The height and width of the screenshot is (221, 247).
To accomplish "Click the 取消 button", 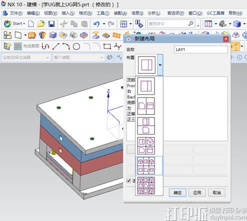I will click(x=216, y=192).
